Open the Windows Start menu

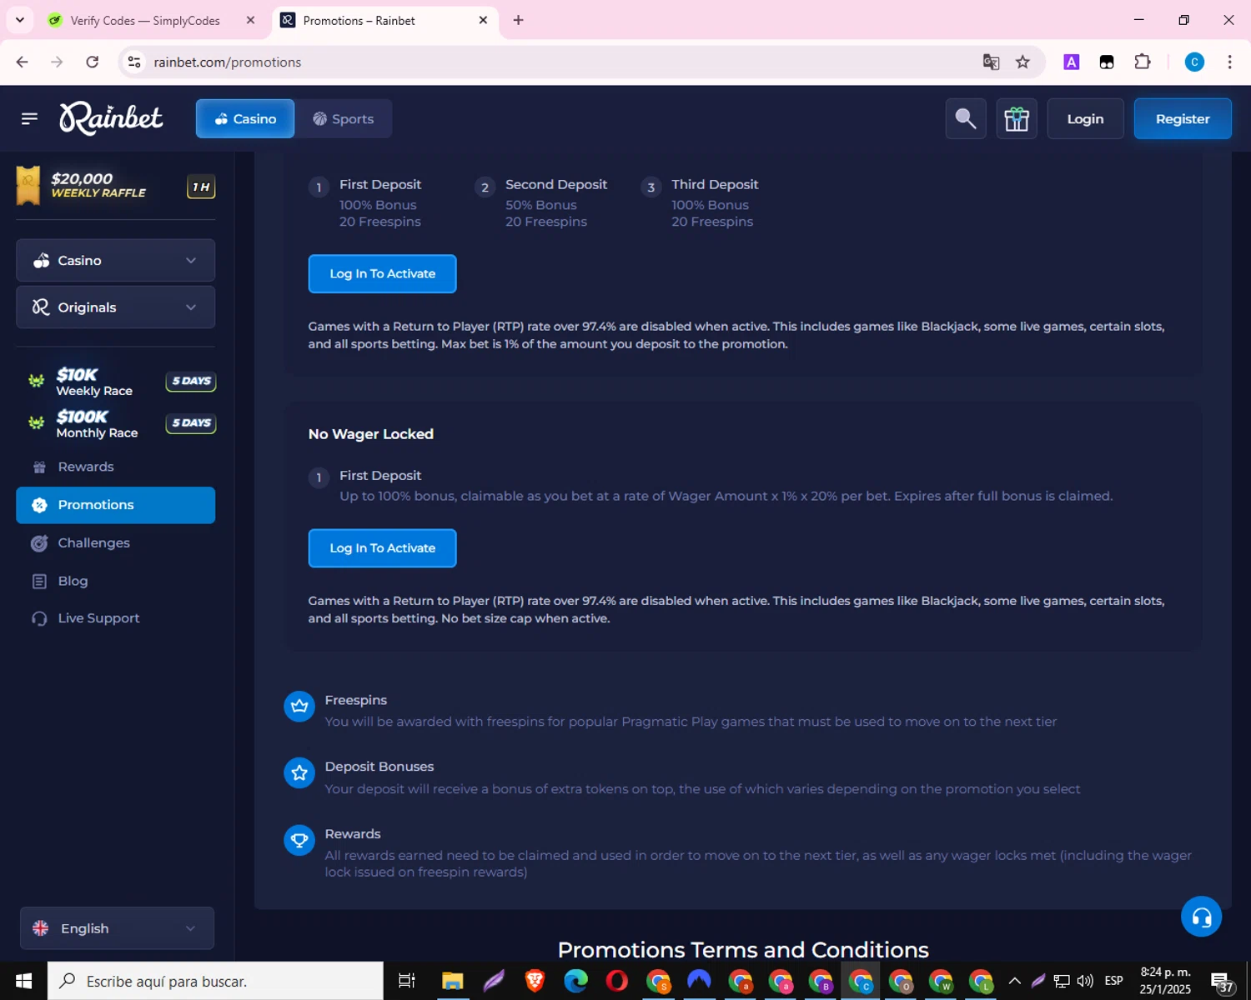23,981
